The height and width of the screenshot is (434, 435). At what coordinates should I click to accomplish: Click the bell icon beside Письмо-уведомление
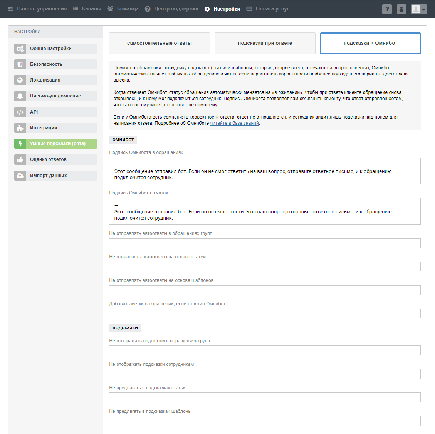[20, 96]
